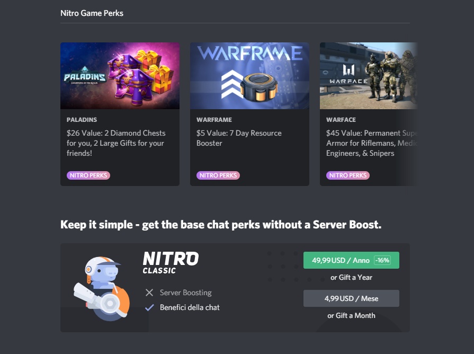The height and width of the screenshot is (354, 474).
Task: Click the NITRO PERKS badge under Paladins
Action: pos(88,175)
